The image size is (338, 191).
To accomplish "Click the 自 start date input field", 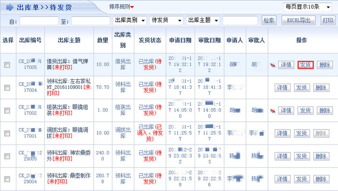I will (39, 21).
